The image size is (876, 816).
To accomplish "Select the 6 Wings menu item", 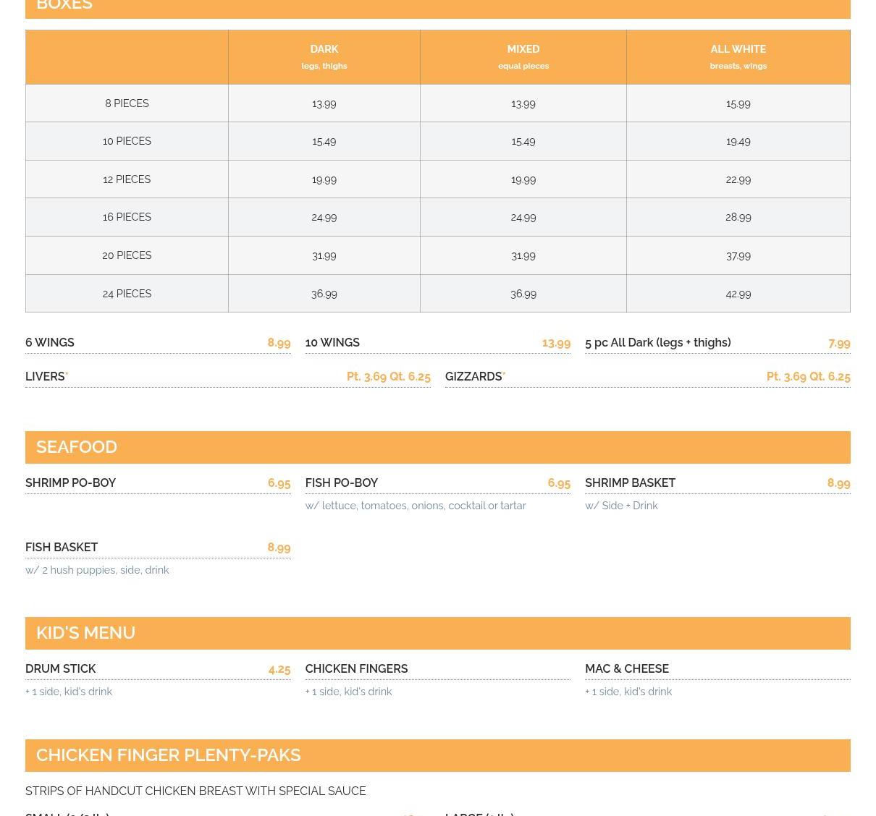I will pyautogui.click(x=50, y=343).
